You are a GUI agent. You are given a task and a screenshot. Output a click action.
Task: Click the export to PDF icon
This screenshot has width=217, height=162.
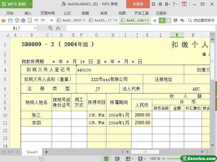[x=17, y=20]
